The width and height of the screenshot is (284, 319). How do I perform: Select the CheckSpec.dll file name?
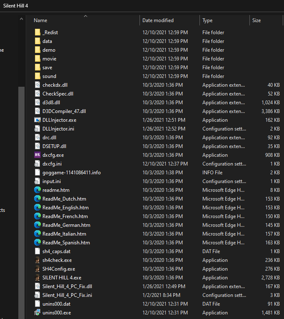tap(58, 94)
